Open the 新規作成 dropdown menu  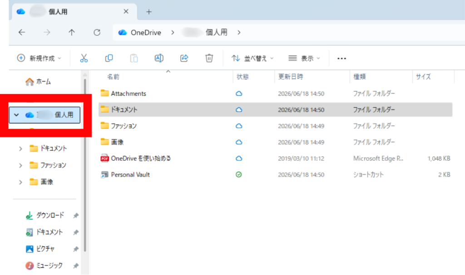click(39, 58)
